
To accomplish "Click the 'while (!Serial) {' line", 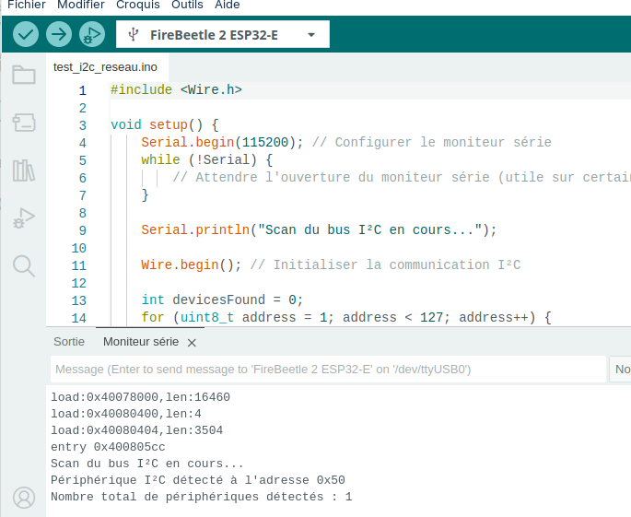I will tap(207, 159).
